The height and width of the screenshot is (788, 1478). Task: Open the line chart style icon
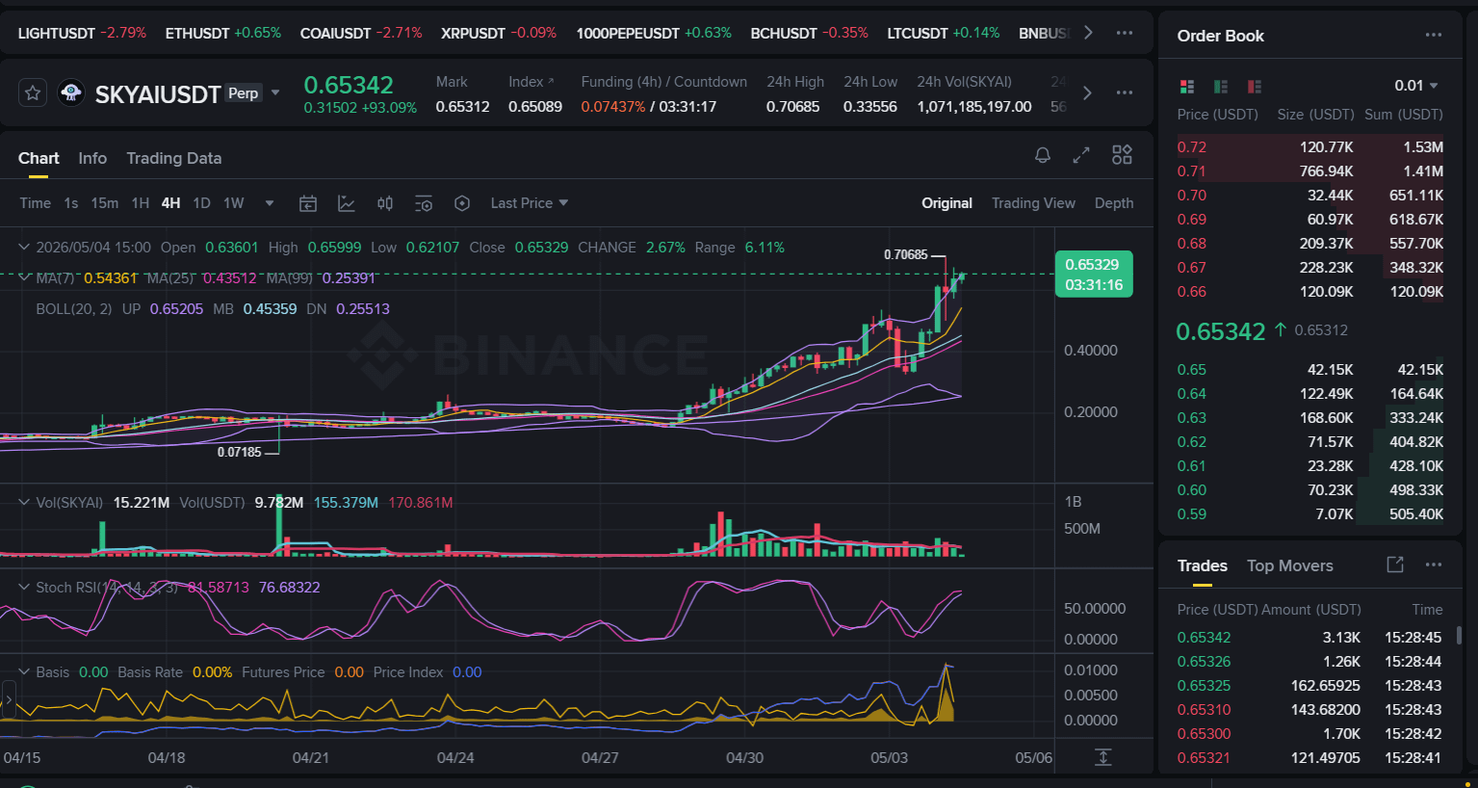point(347,203)
